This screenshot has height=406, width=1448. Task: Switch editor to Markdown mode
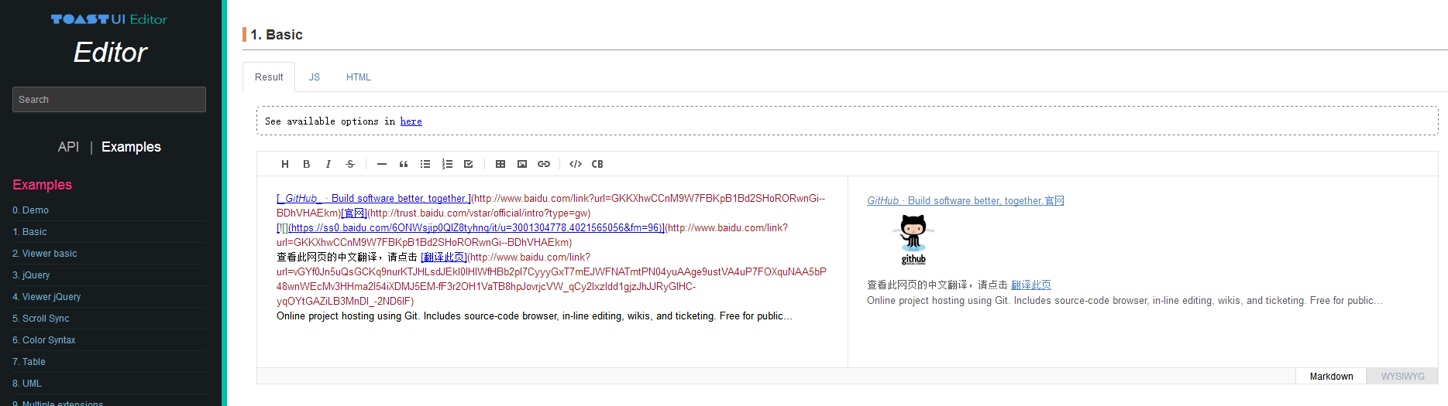point(1331,377)
